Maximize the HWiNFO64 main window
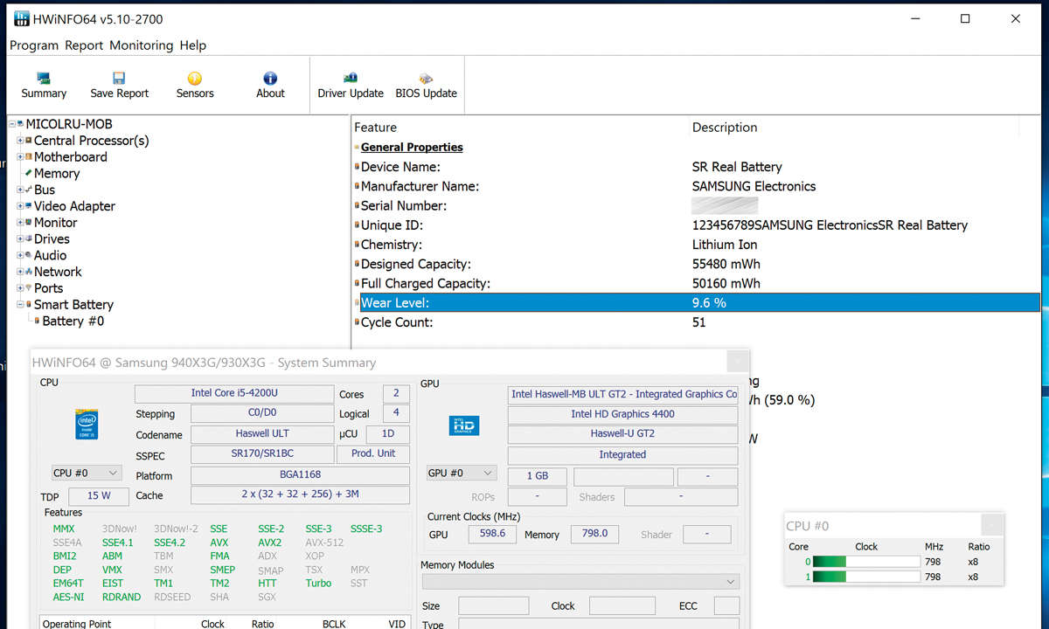1049x629 pixels. click(965, 18)
